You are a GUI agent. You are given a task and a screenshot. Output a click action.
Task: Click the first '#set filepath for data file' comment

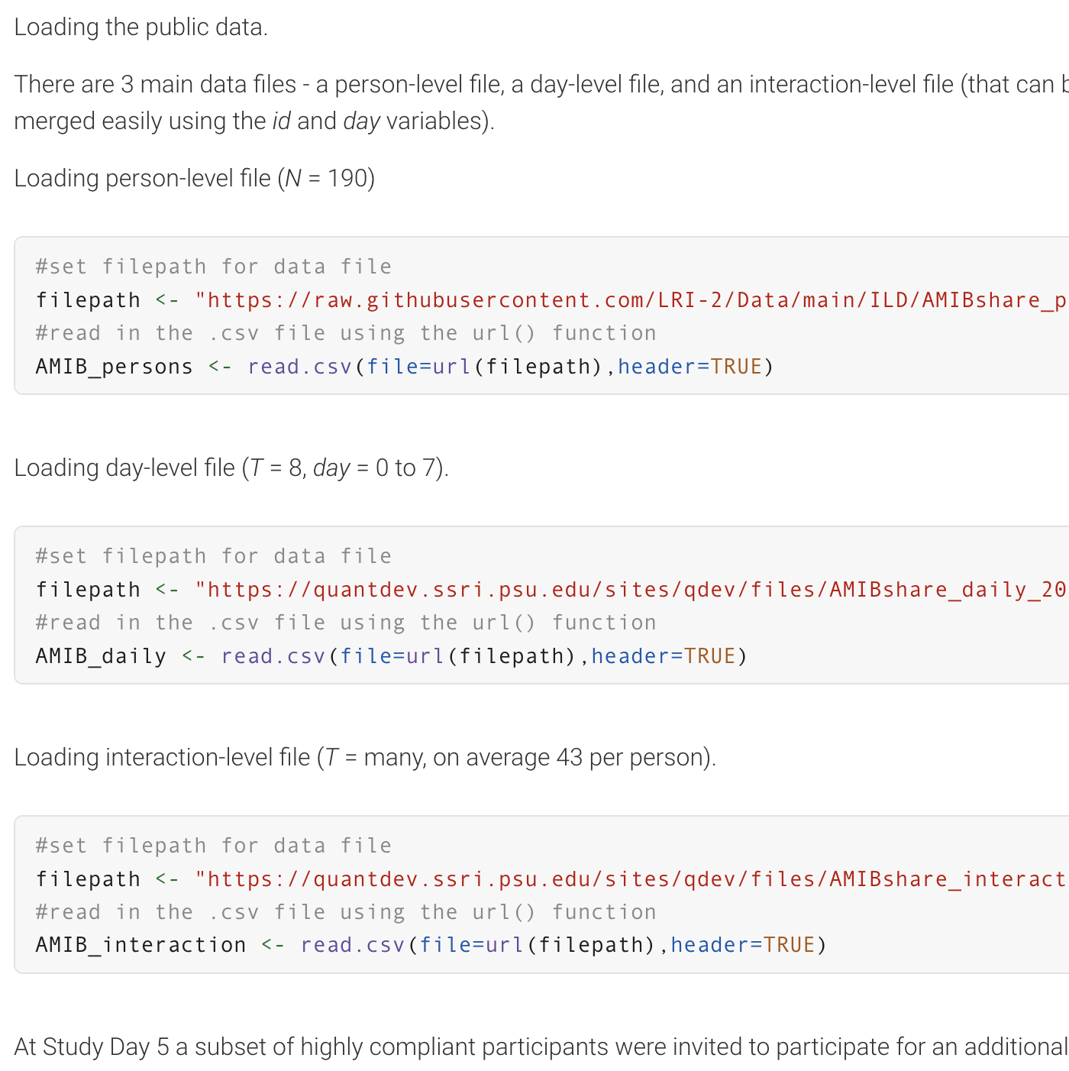[x=213, y=267]
